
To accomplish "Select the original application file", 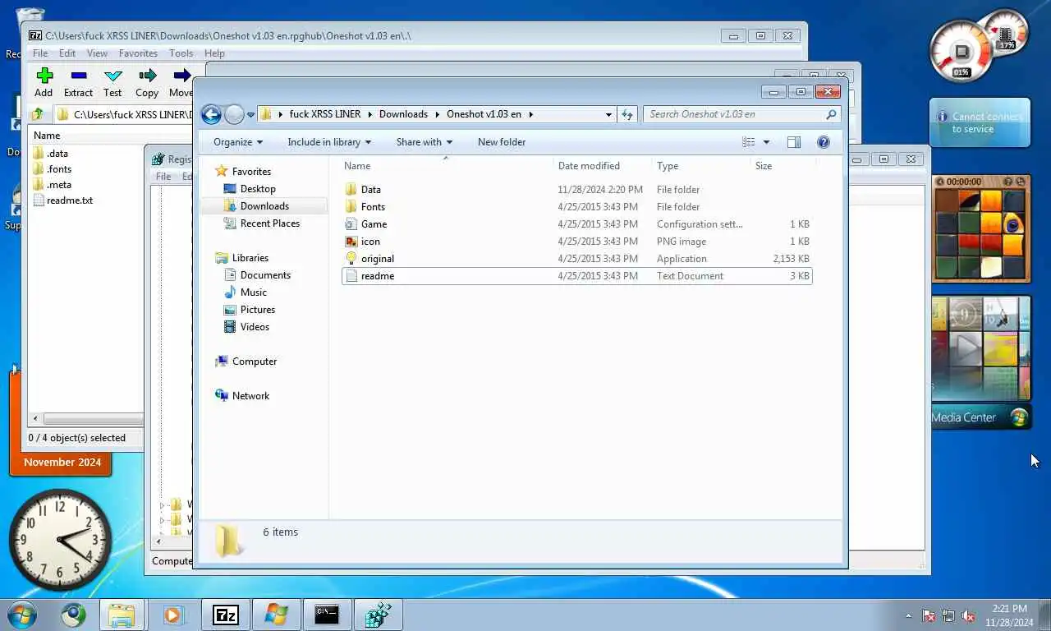I will [577, 259].
